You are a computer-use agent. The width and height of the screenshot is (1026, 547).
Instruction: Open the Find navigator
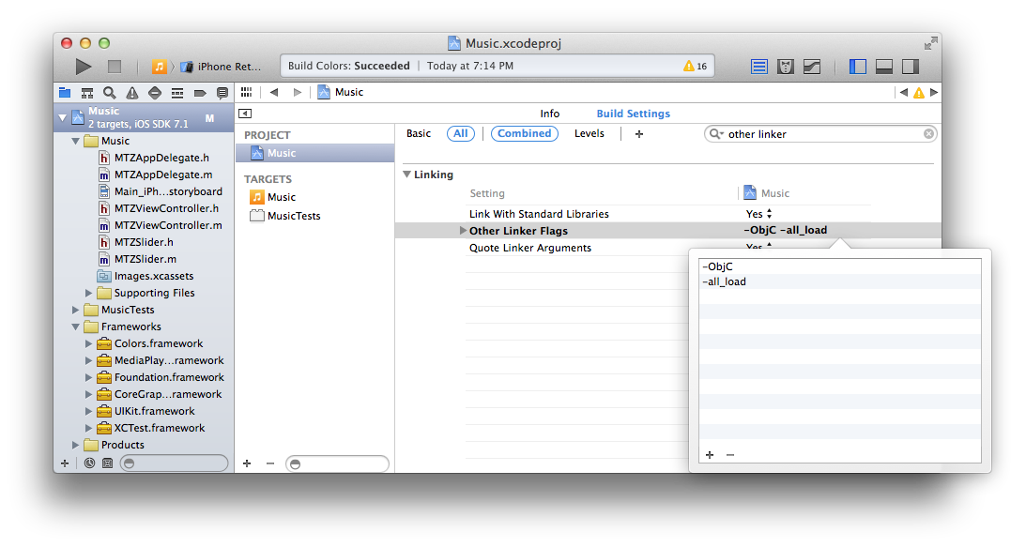tap(109, 93)
